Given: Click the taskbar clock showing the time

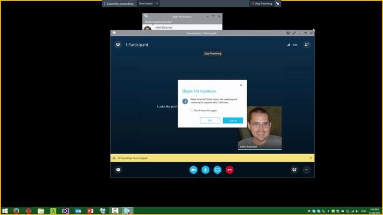Looking at the screenshot, I should click(x=374, y=211).
